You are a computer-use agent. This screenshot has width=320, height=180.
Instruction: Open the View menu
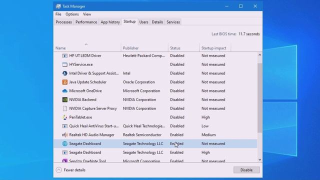(87, 14)
